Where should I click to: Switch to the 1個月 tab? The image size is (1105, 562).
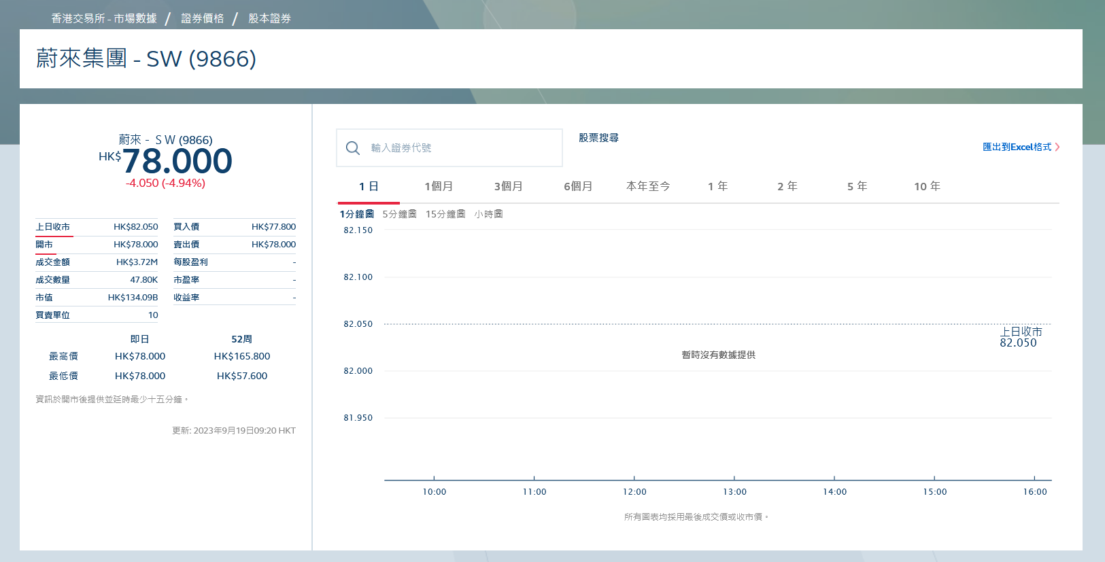(x=439, y=186)
